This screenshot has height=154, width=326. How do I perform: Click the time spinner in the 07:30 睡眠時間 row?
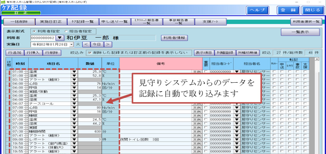click(x=26, y=131)
